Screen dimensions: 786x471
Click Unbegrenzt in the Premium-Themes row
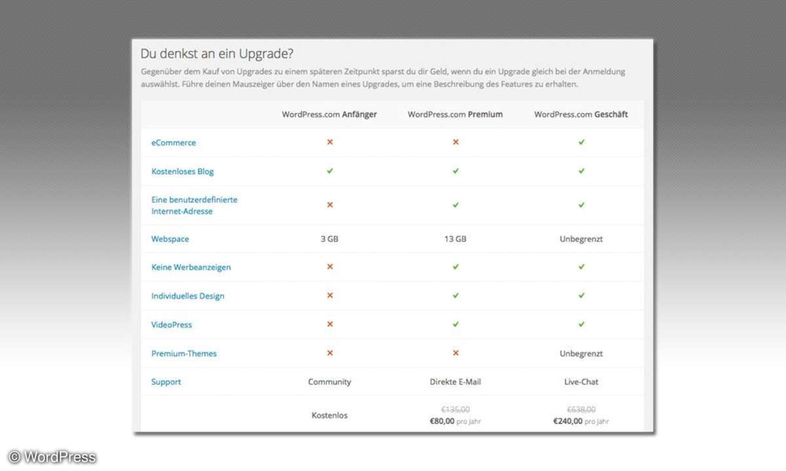(581, 354)
